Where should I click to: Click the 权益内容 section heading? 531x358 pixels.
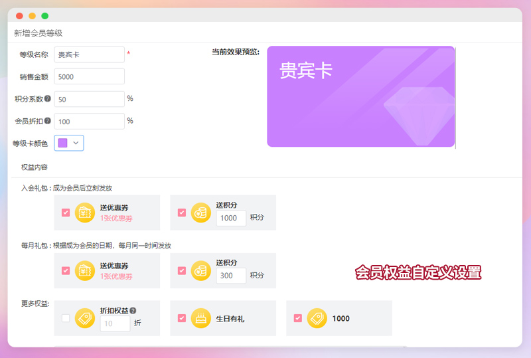point(35,167)
